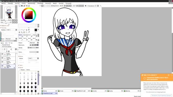This screenshot has height=97, width=173.
Task: Adjust the brush Размер slider
Action: tap(34, 48)
